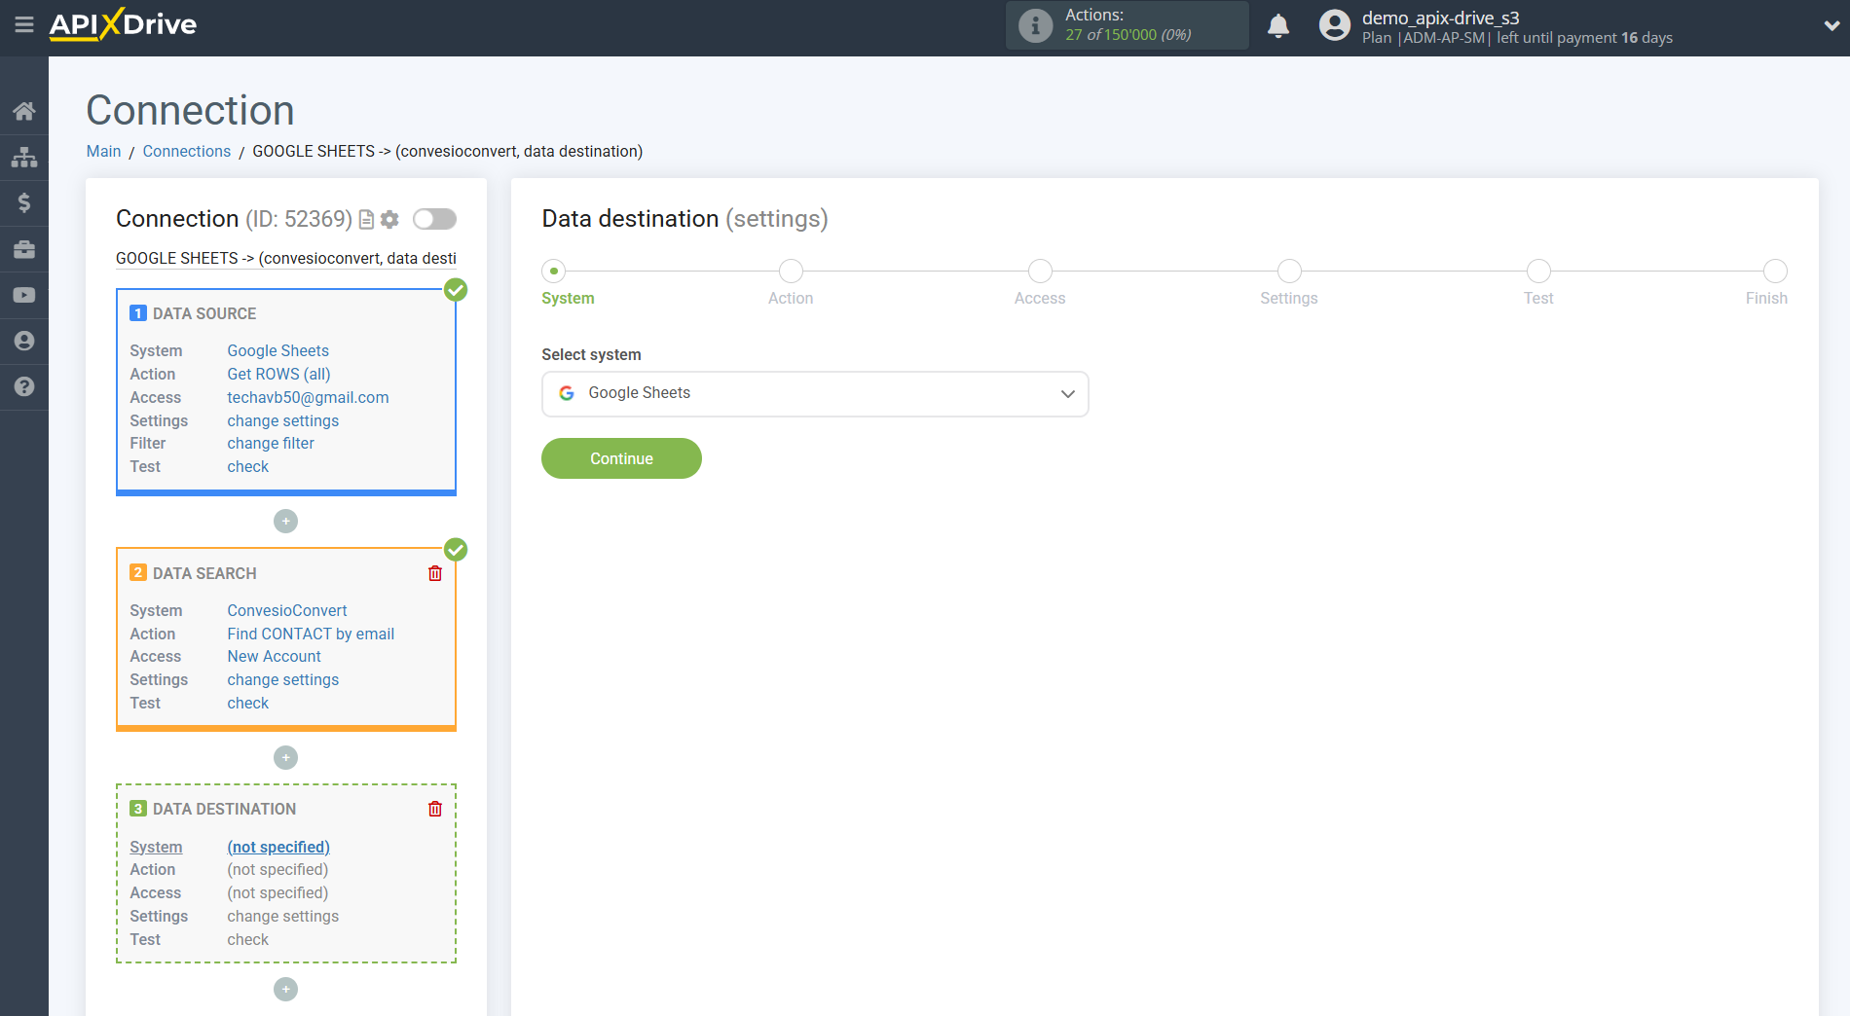Image resolution: width=1850 pixels, height=1016 pixels.
Task: Select the Action step circle
Action: point(791,272)
